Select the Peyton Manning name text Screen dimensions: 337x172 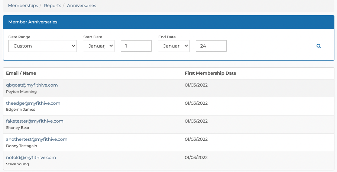[21, 92]
